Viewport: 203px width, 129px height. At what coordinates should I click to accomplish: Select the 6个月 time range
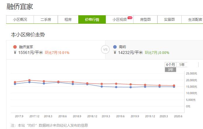click(170, 64)
